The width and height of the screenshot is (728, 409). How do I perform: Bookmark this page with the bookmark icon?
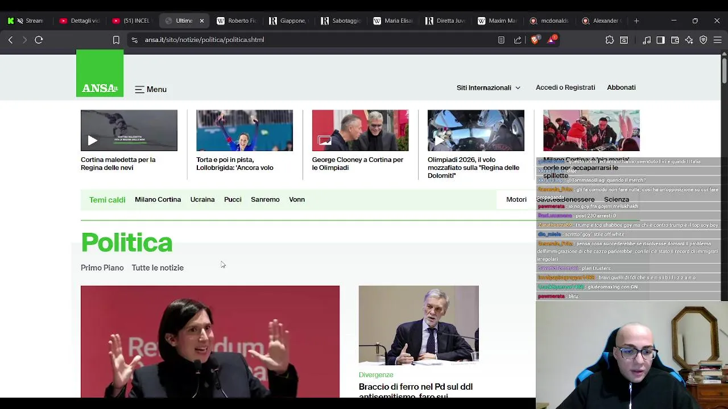(x=116, y=40)
